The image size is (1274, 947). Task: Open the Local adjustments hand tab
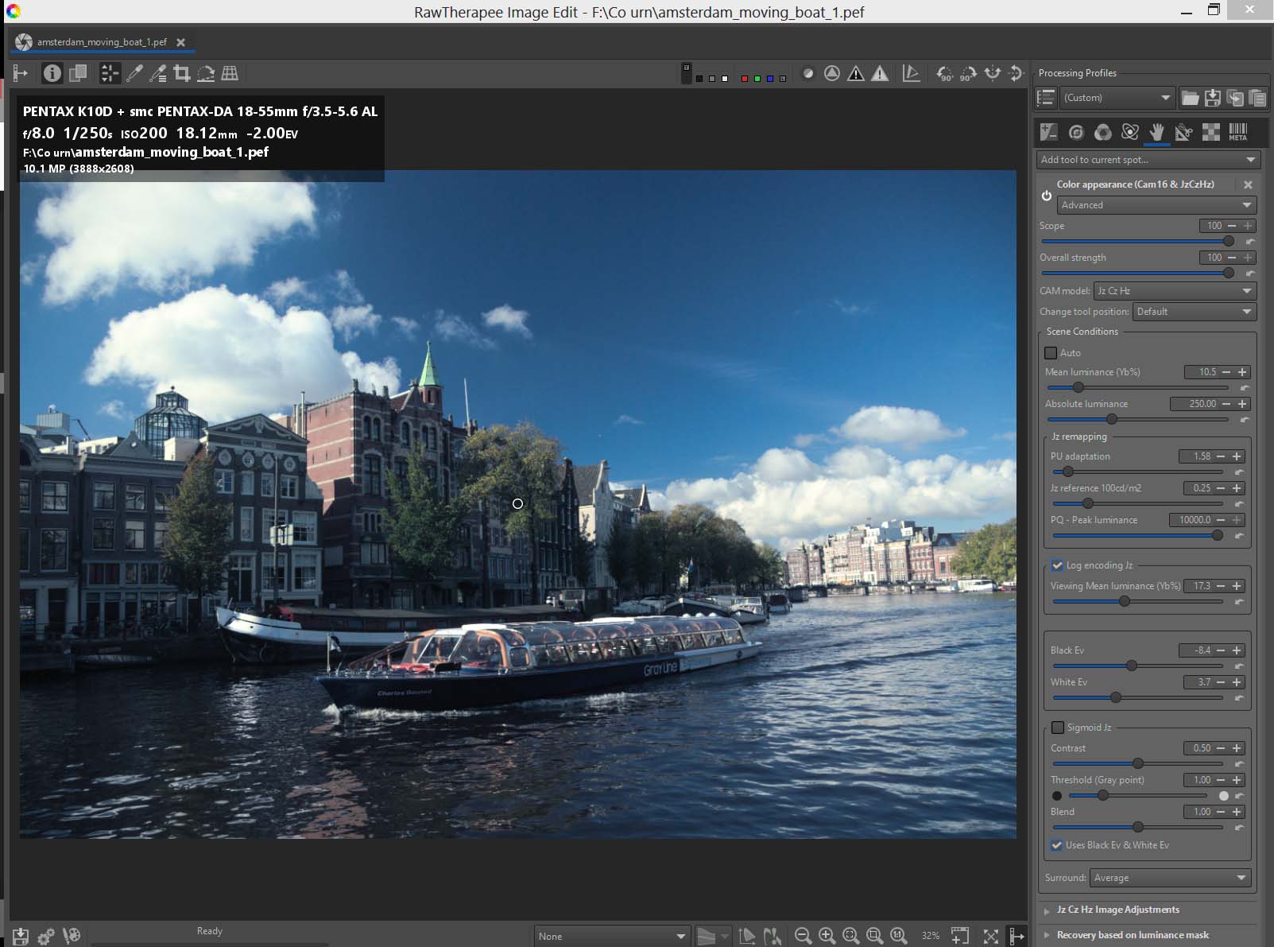(1156, 132)
